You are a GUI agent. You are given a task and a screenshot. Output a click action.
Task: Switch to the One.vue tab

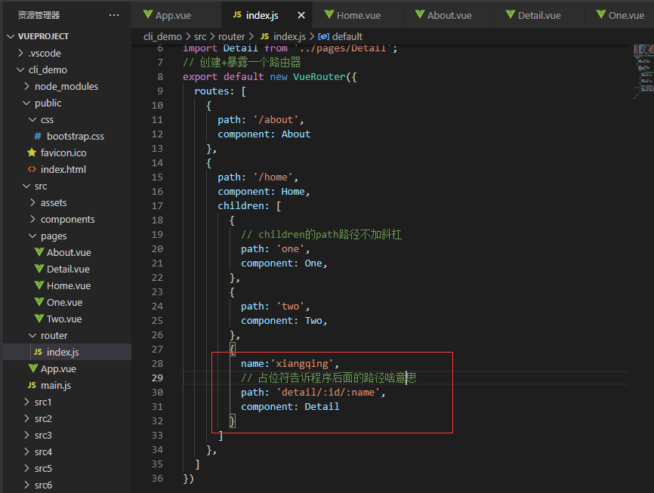tap(619, 15)
